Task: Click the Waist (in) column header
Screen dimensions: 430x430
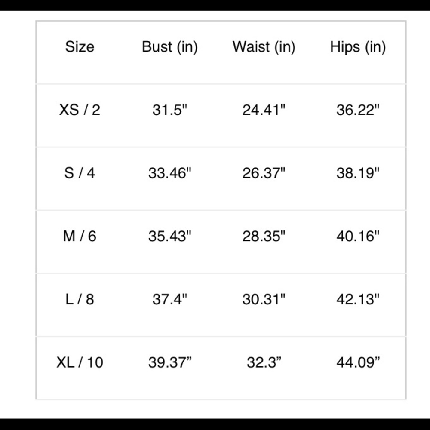Action: [x=264, y=47]
